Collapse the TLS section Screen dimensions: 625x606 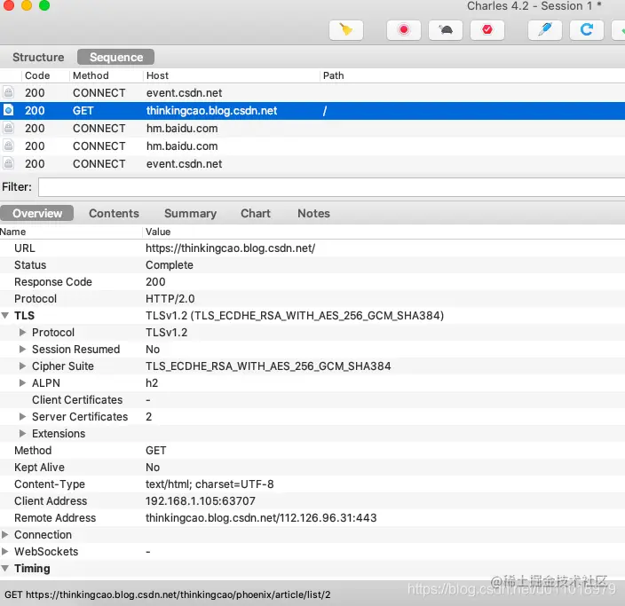(5, 316)
